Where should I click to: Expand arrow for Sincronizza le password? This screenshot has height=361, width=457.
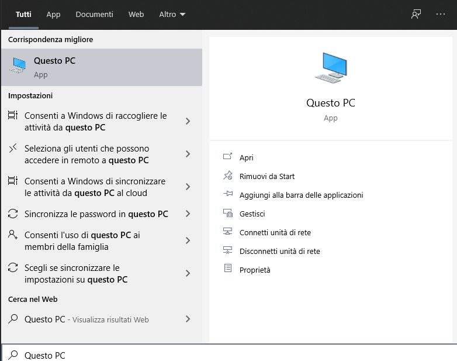pos(188,214)
